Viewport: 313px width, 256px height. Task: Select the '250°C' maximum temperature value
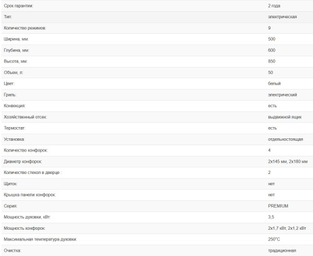[274, 239]
